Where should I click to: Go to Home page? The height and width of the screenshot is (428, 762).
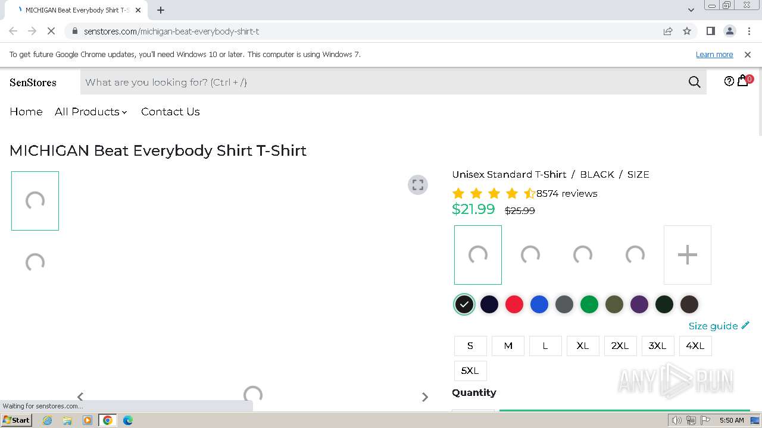click(26, 112)
